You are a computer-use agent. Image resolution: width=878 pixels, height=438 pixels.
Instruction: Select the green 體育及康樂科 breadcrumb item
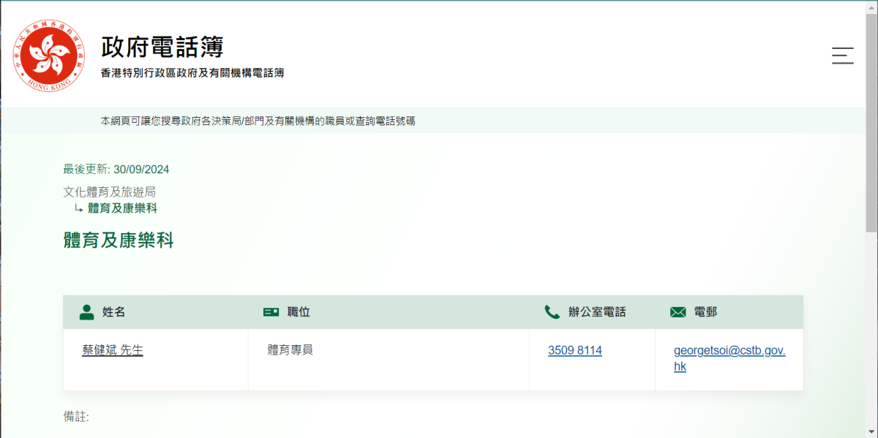pyautogui.click(x=122, y=208)
